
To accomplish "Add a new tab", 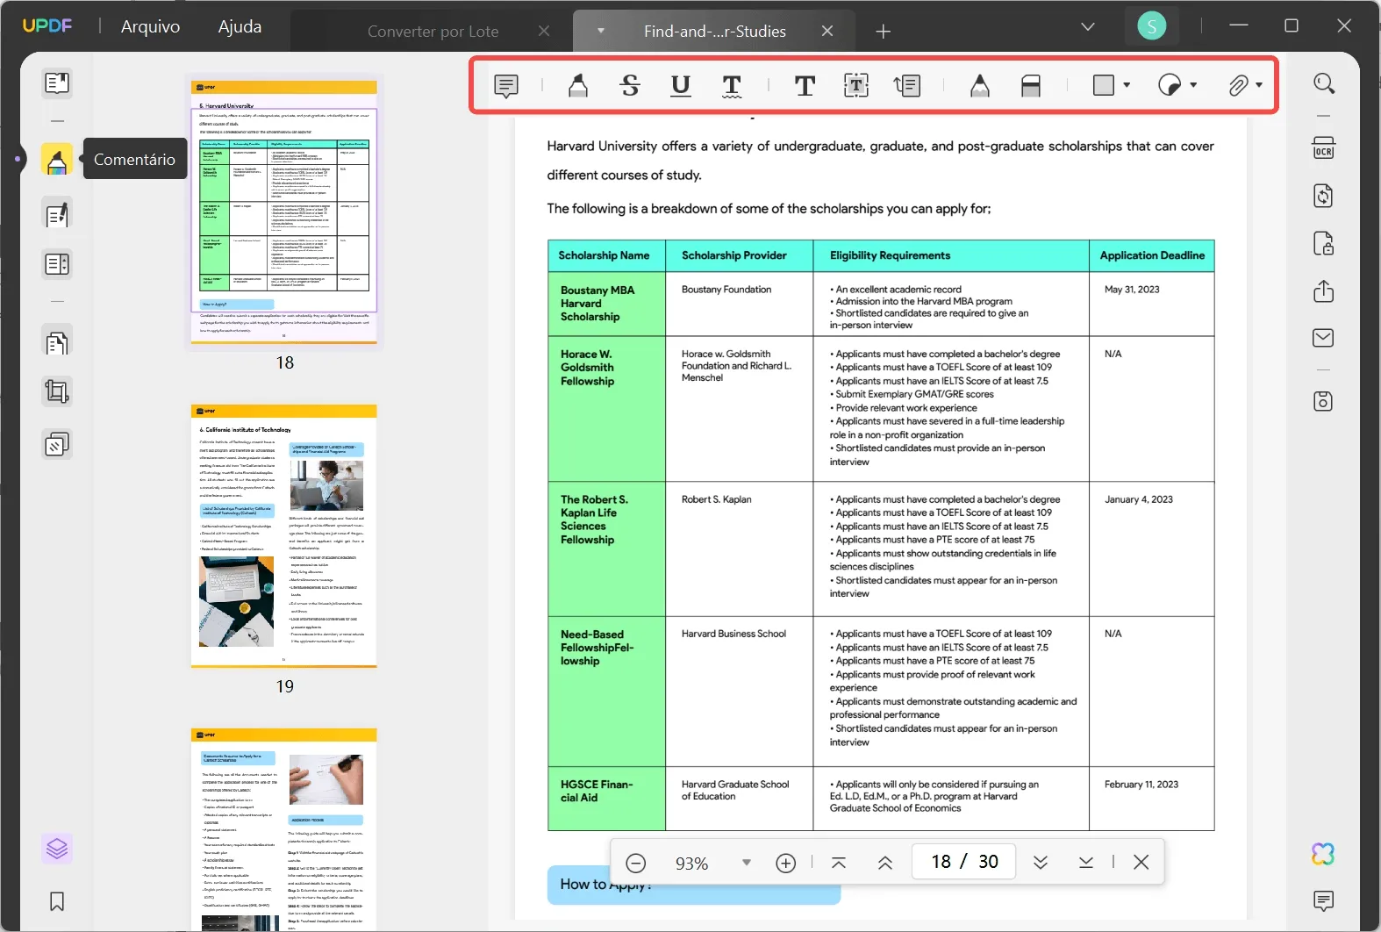I will 884,32.
